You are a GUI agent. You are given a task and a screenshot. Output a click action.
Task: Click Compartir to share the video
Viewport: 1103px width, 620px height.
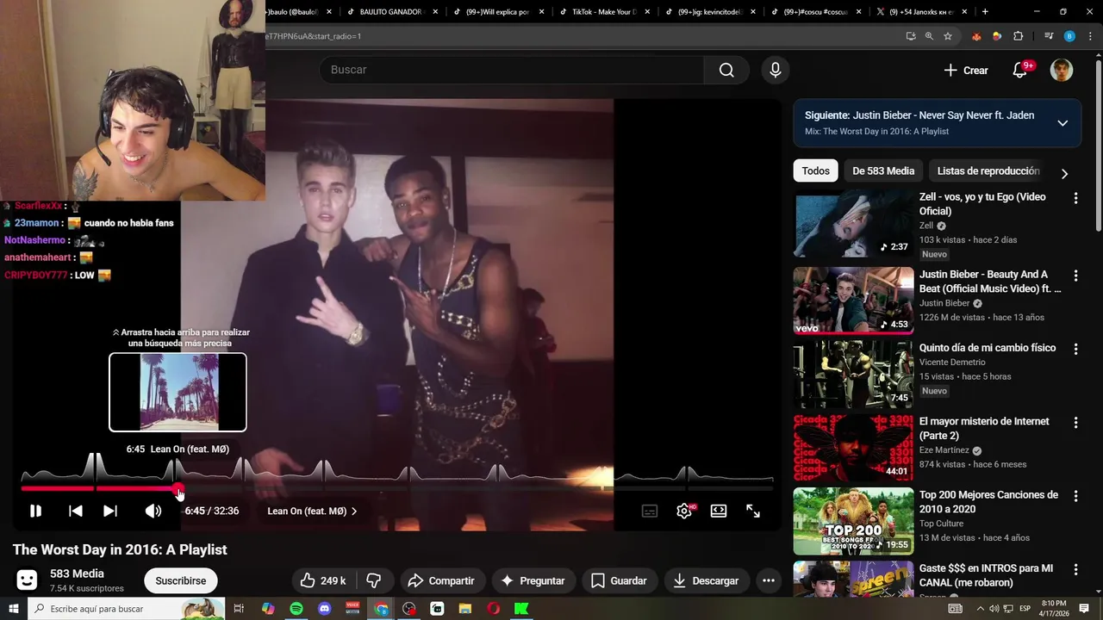[441, 580]
